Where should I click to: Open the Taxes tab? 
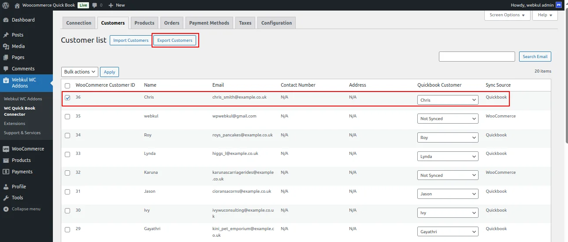(245, 23)
